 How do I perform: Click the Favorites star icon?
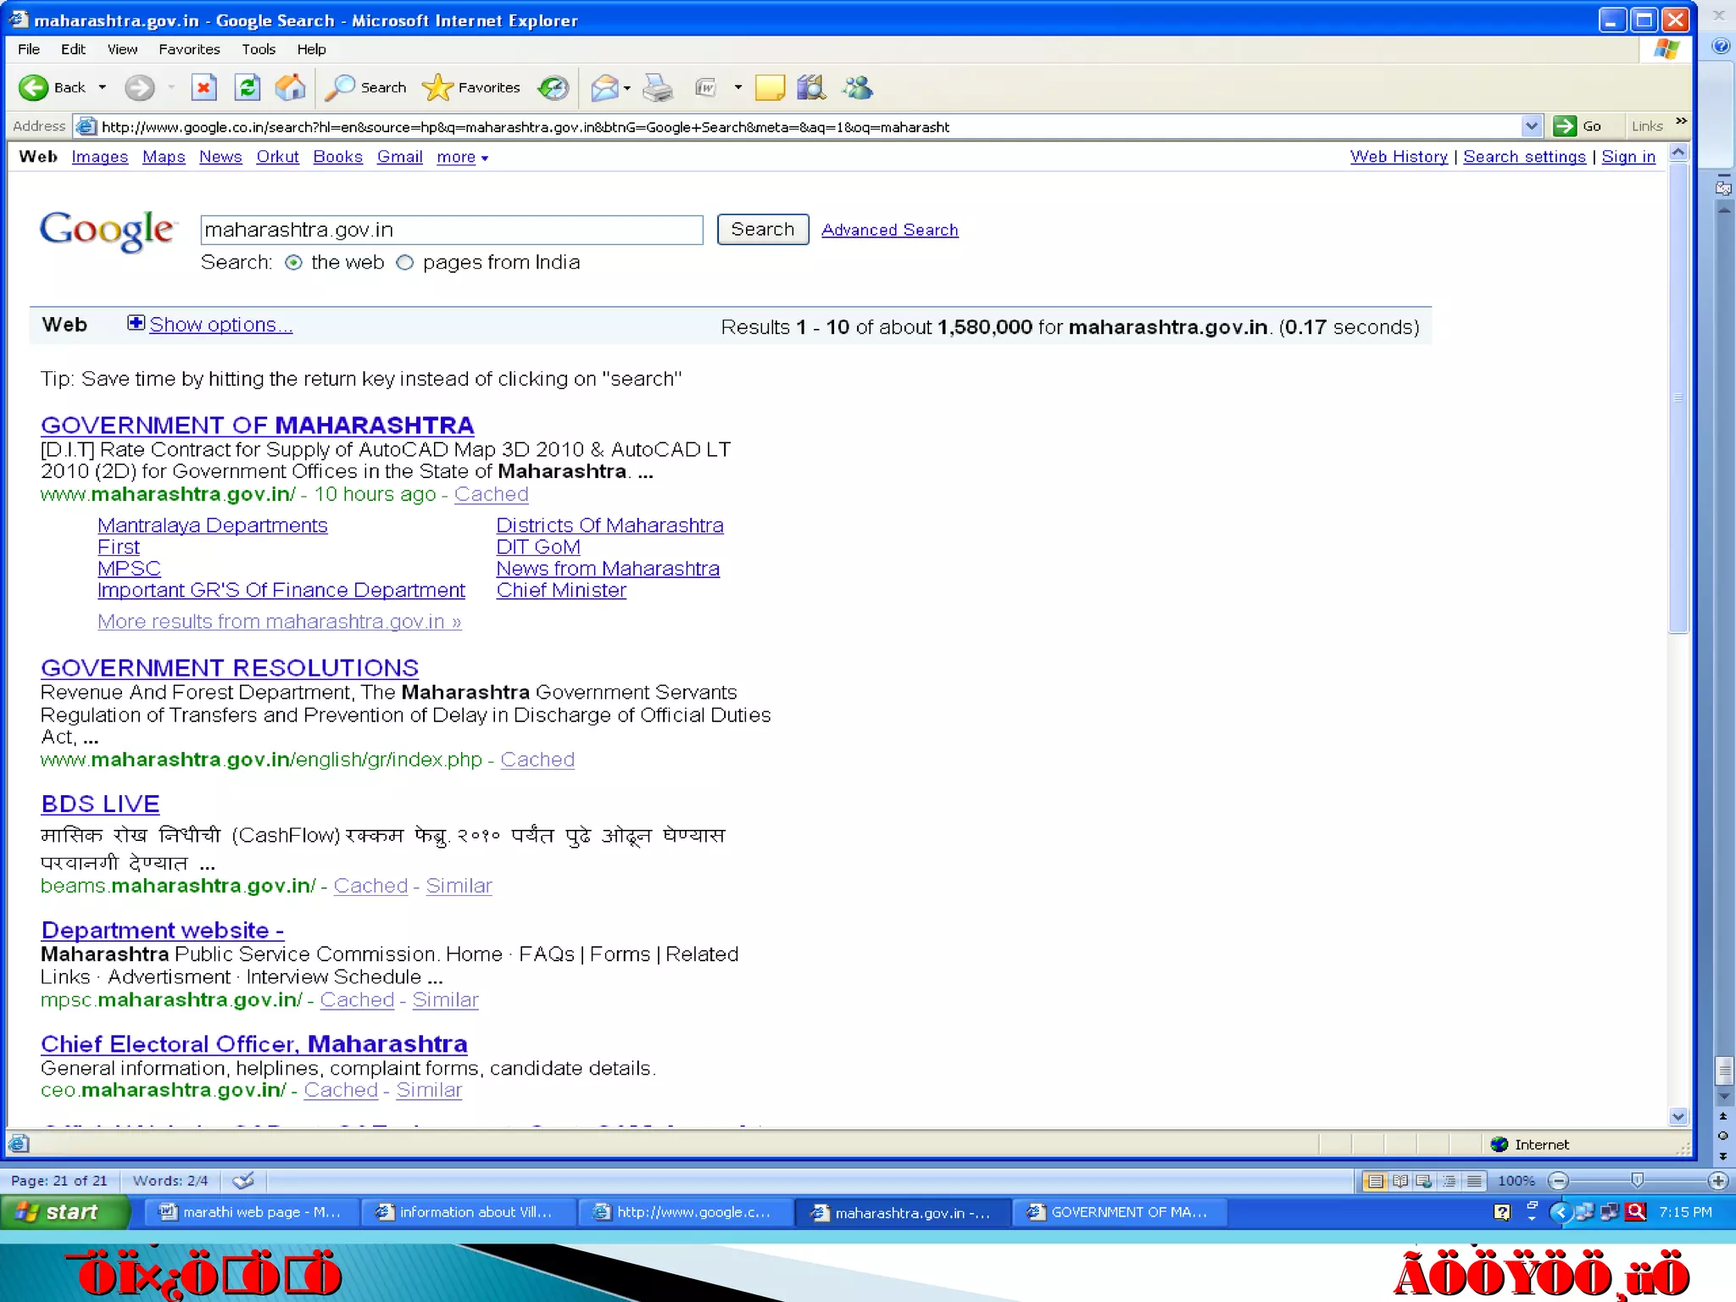click(437, 87)
